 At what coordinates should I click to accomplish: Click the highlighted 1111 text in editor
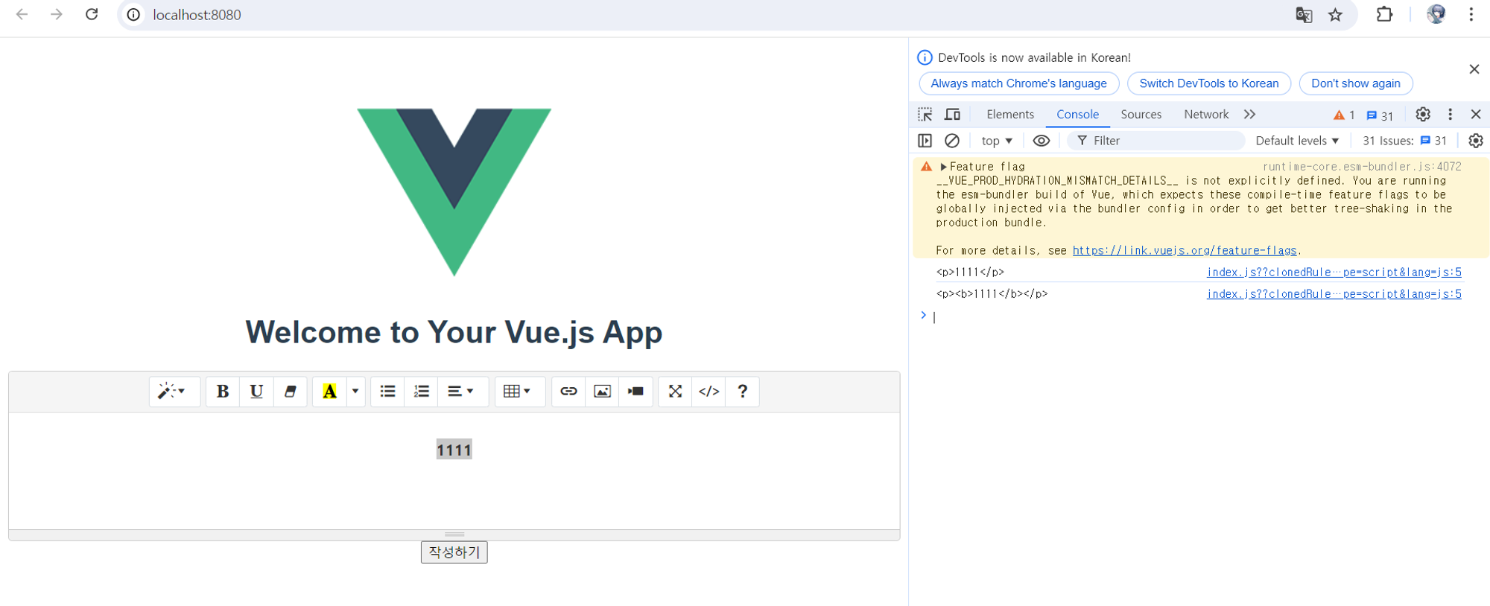(x=454, y=450)
